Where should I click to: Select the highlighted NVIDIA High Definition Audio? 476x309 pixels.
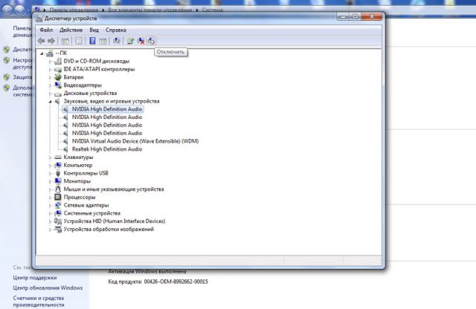(107, 109)
